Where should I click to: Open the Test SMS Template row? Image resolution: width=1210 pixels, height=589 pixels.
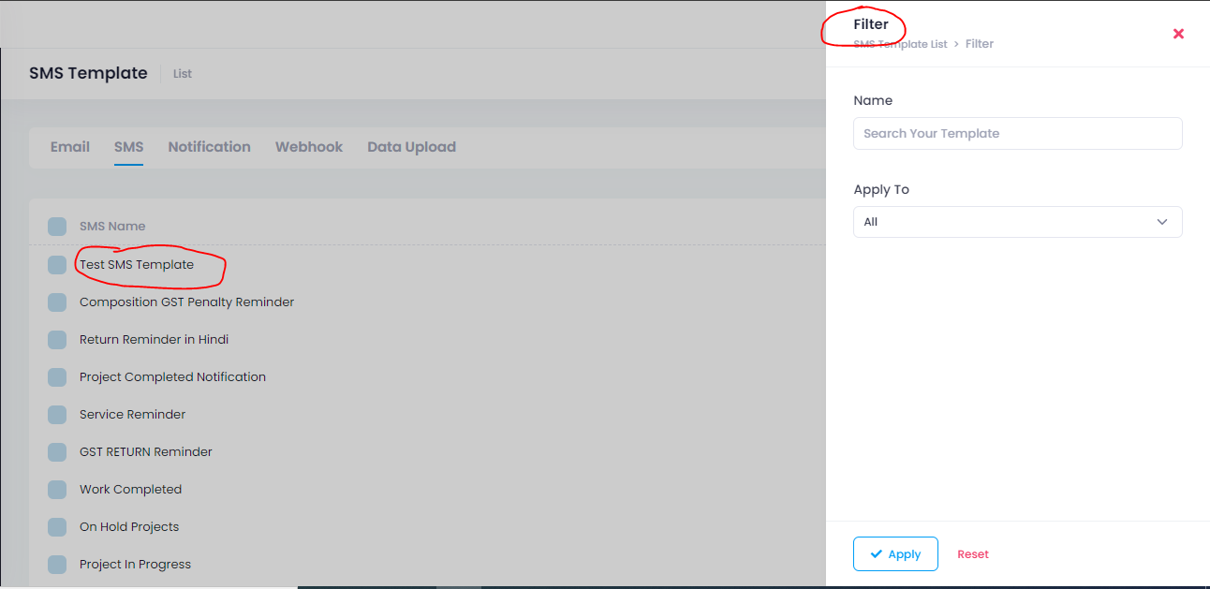click(137, 265)
